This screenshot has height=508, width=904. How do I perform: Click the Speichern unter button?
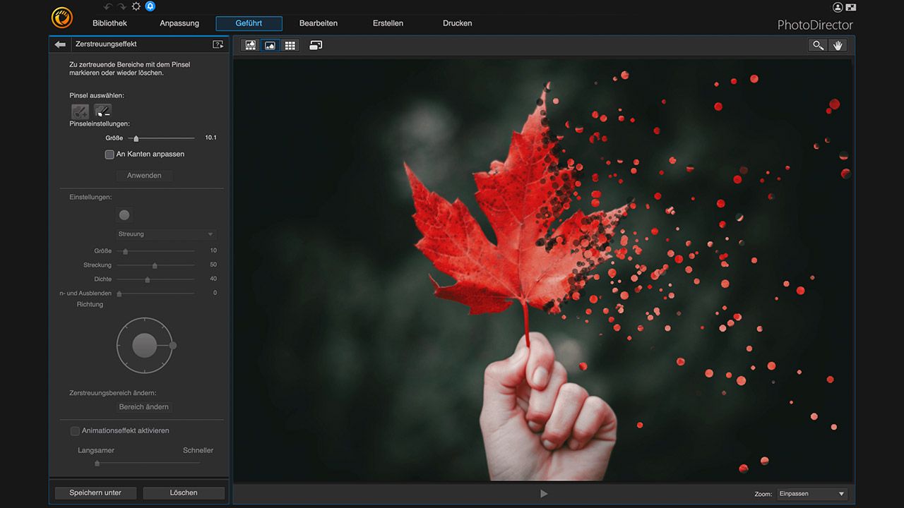coord(95,492)
